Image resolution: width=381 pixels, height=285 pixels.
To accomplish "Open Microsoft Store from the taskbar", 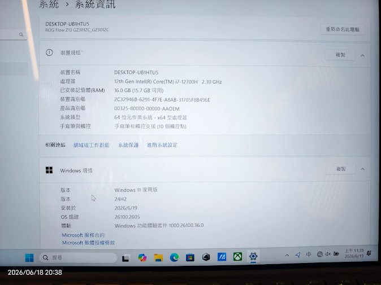I will click(x=190, y=257).
